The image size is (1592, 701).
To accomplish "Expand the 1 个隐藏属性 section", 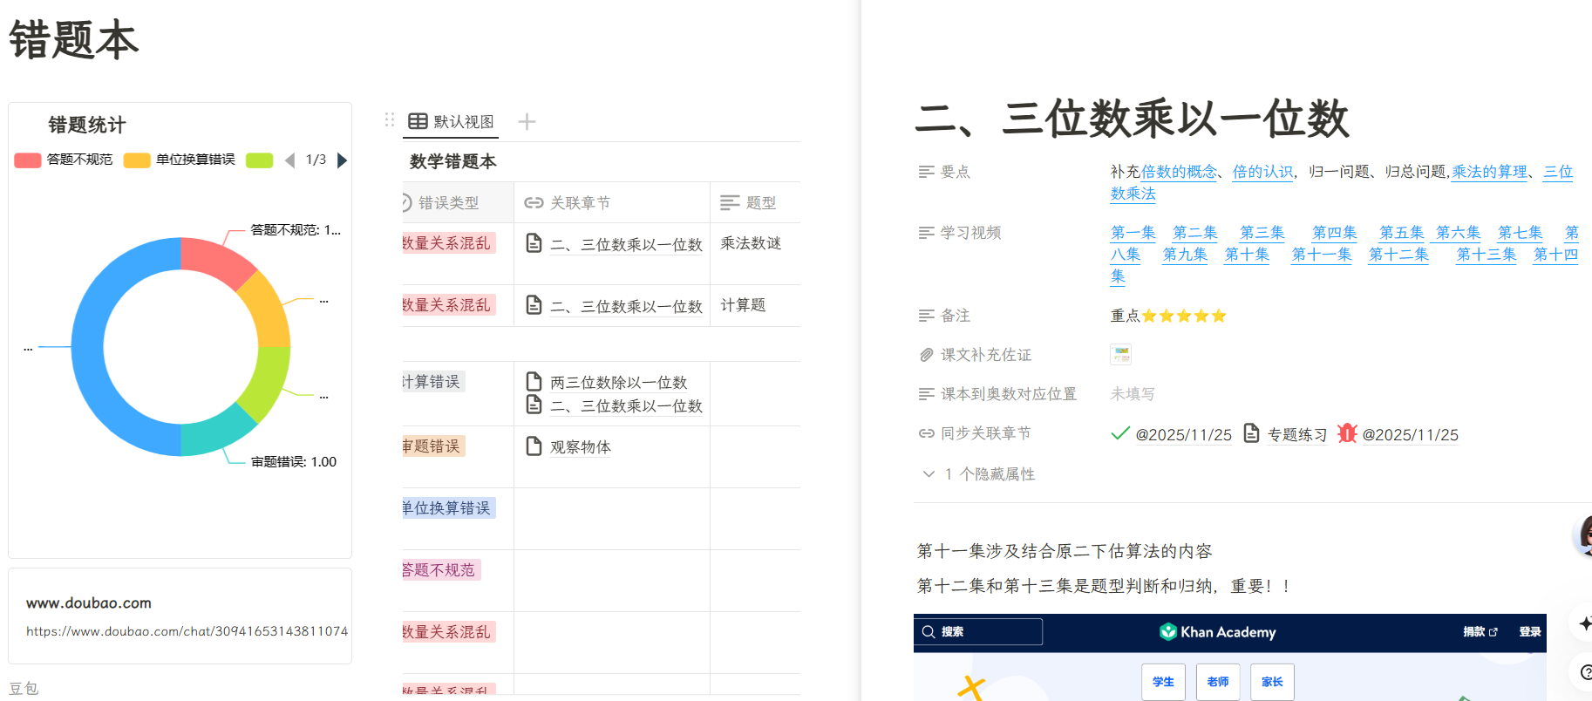I will (929, 473).
